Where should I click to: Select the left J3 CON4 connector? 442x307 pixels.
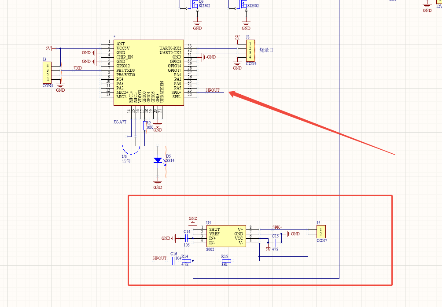click(x=46, y=73)
